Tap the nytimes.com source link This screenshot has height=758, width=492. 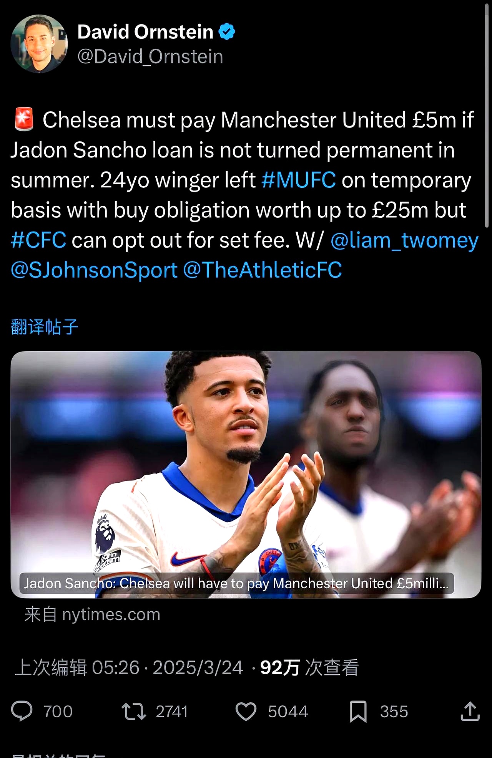92,614
